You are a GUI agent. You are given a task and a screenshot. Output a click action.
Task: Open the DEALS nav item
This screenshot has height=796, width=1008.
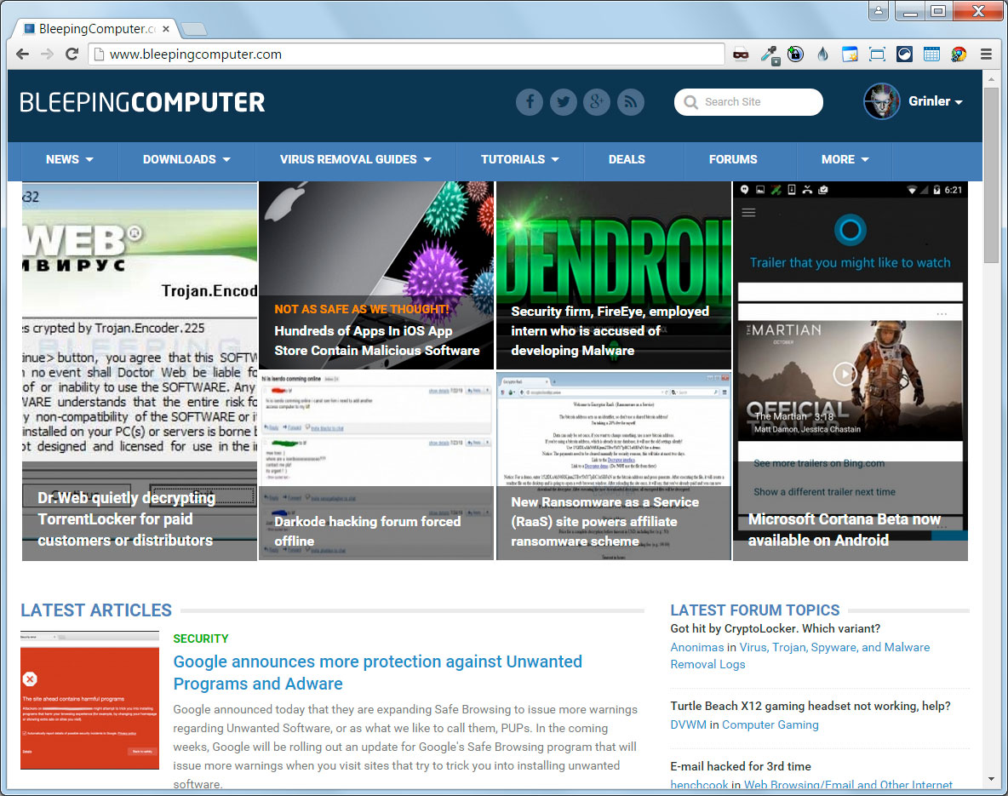[627, 159]
